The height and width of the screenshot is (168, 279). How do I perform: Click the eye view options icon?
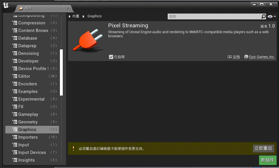(270, 16)
